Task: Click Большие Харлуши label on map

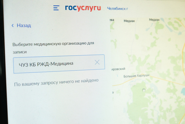Action: click(x=136, y=76)
